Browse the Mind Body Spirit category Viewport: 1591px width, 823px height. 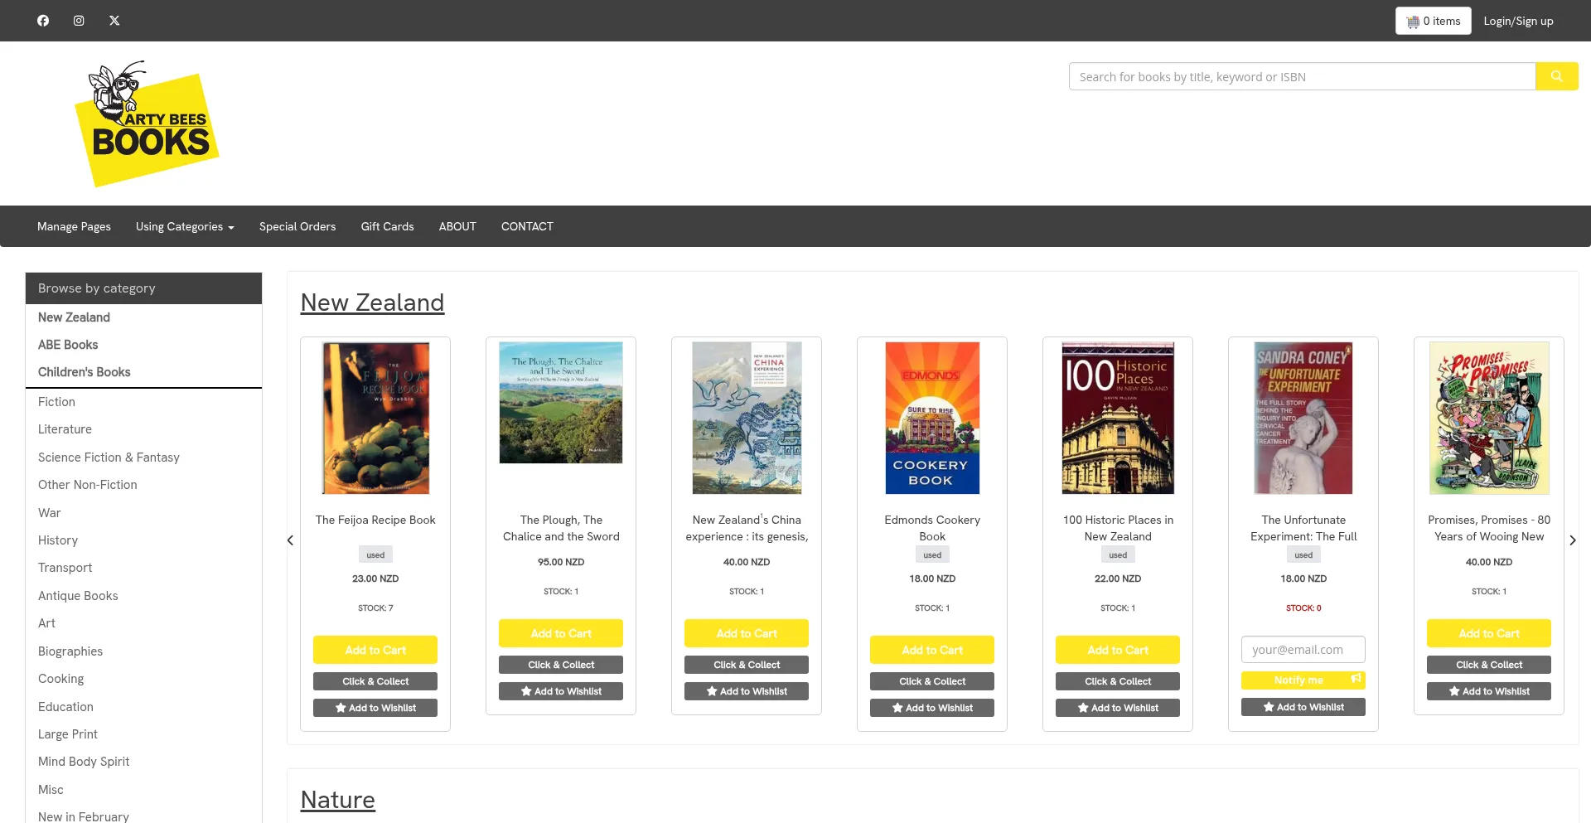click(84, 762)
